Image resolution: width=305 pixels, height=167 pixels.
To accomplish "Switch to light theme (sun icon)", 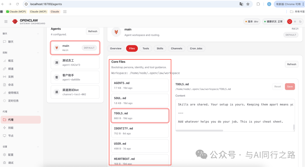I will pyautogui.click(x=295, y=22).
